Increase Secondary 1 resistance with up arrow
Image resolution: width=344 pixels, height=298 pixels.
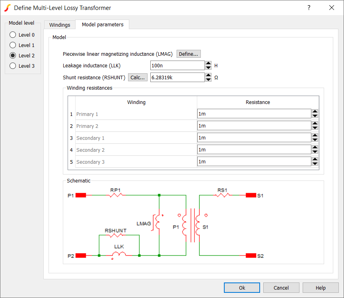(315, 135)
